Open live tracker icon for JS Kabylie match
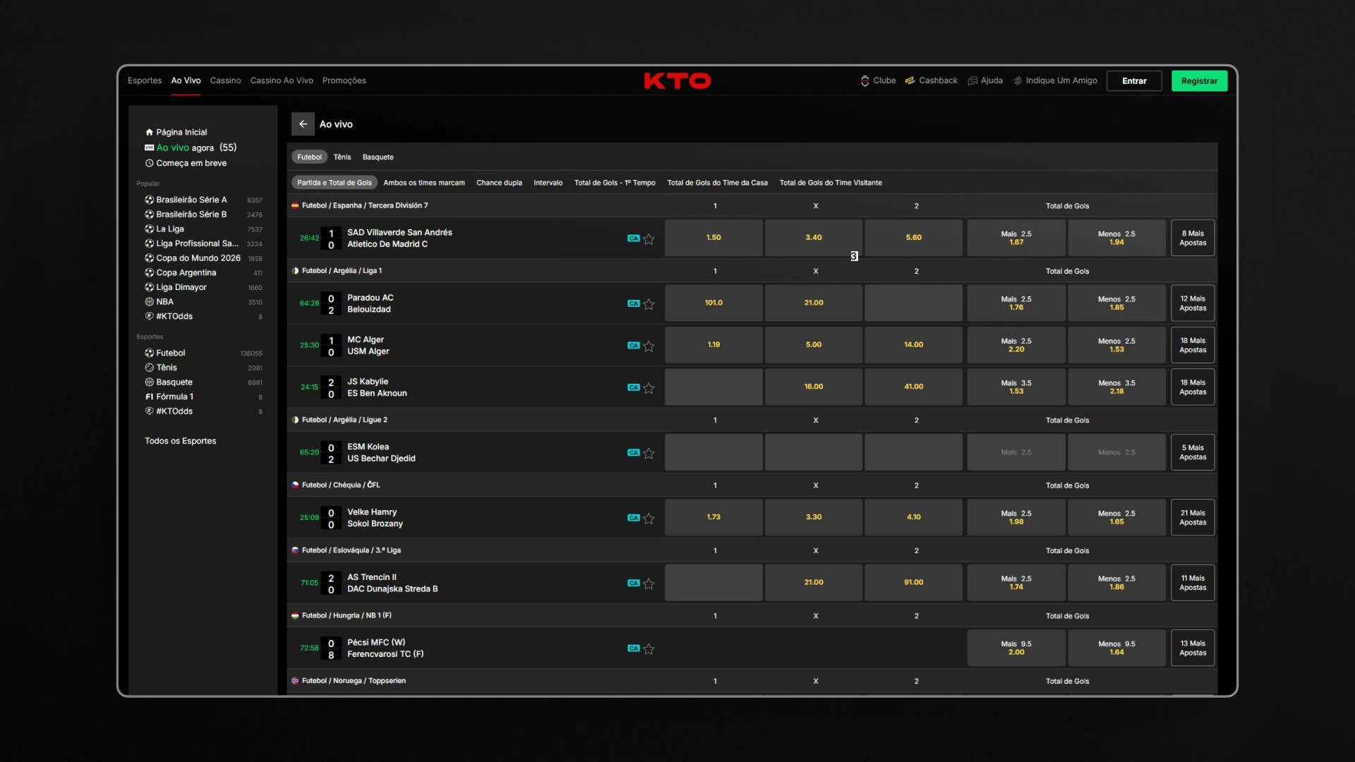The width and height of the screenshot is (1355, 762). pyautogui.click(x=633, y=387)
